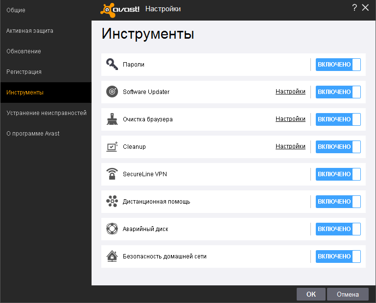This screenshot has height=303, width=376.
Task: Click the broom icon for Очистка браузера
Action: coord(112,119)
